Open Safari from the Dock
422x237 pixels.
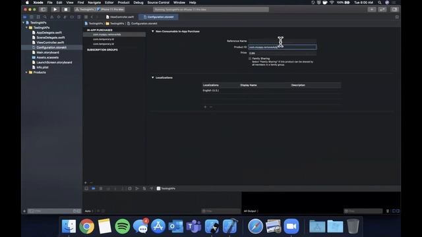point(255,226)
